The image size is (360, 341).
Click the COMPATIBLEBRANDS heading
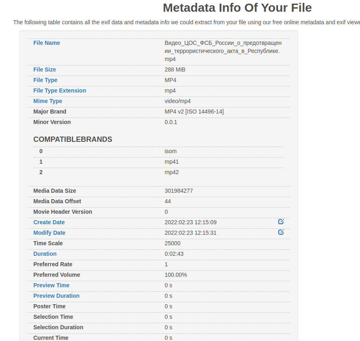73,139
